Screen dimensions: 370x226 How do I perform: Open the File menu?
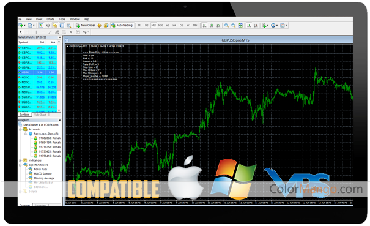(x=20, y=19)
